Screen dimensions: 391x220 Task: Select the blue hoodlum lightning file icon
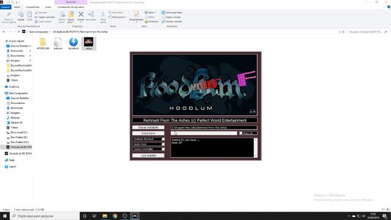tap(73, 43)
